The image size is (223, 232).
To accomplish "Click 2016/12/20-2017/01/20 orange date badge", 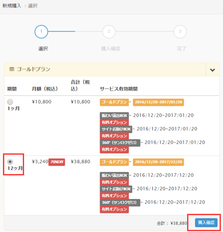I will click(x=158, y=102).
